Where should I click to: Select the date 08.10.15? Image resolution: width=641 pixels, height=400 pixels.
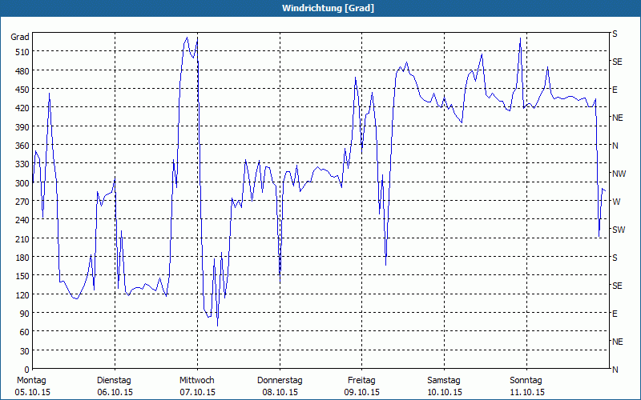point(280,392)
